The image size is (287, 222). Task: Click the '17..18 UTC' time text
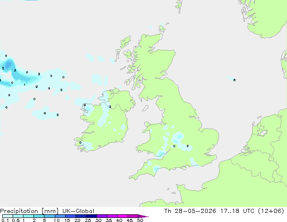click(x=237, y=211)
